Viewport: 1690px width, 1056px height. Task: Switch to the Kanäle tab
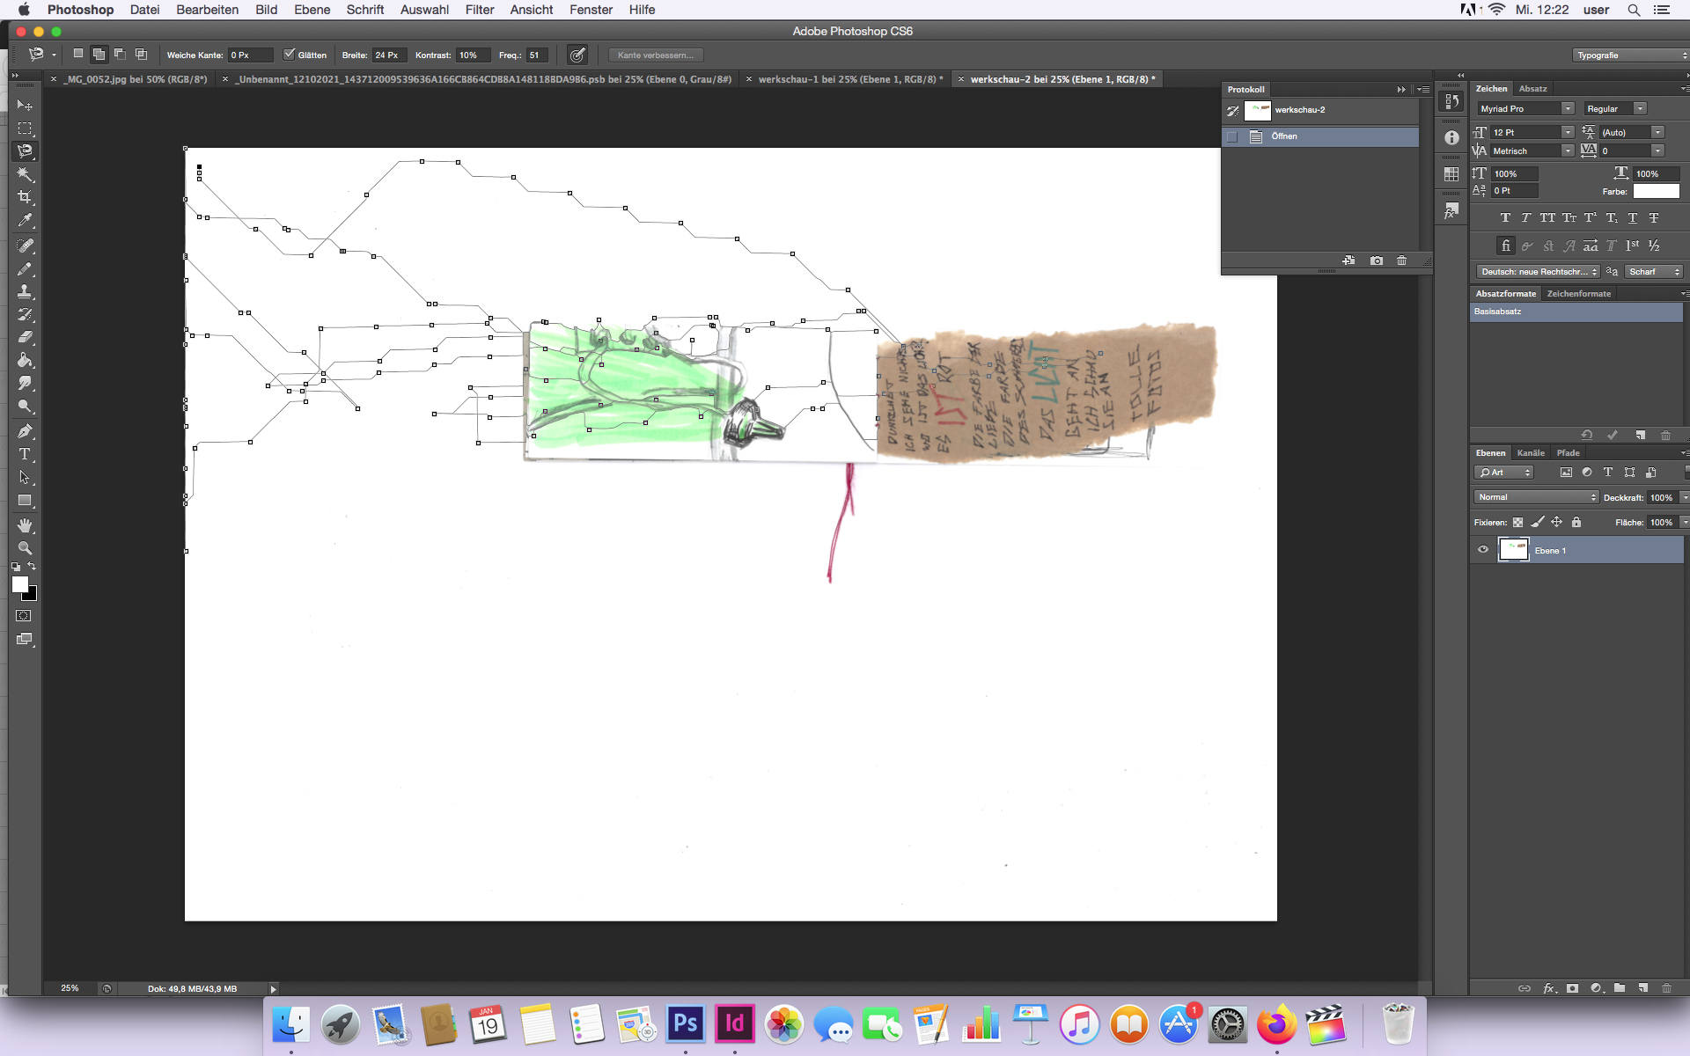1531,453
